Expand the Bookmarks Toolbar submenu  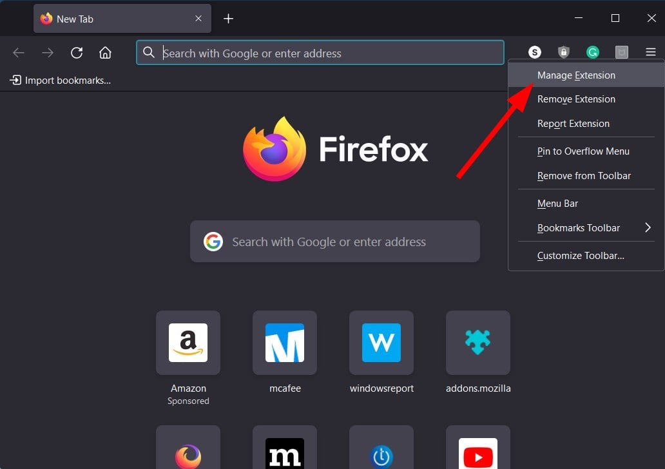(x=586, y=227)
